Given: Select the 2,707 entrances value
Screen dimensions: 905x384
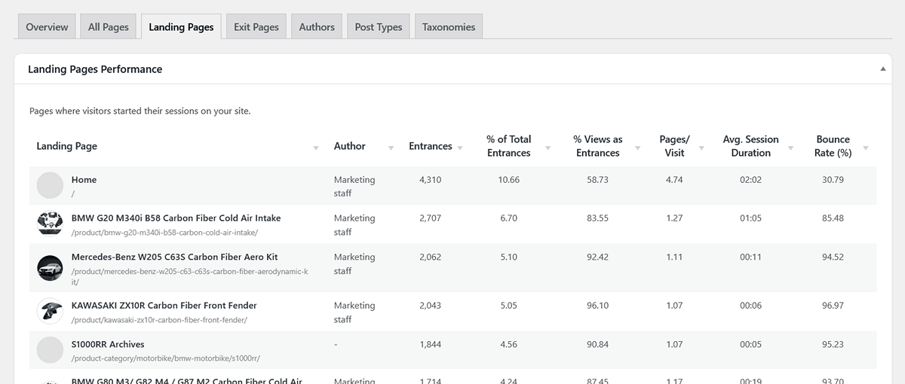Looking at the screenshot, I should click(x=430, y=218).
